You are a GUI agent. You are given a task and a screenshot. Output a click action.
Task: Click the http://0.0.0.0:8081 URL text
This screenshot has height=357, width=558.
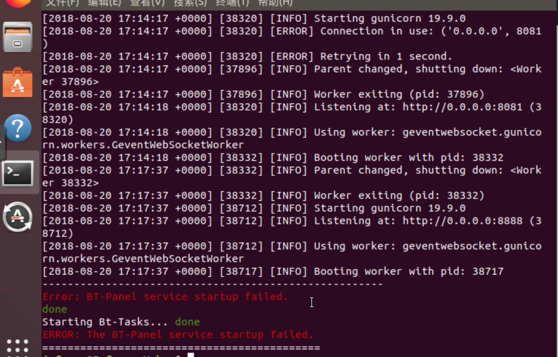[x=462, y=107]
